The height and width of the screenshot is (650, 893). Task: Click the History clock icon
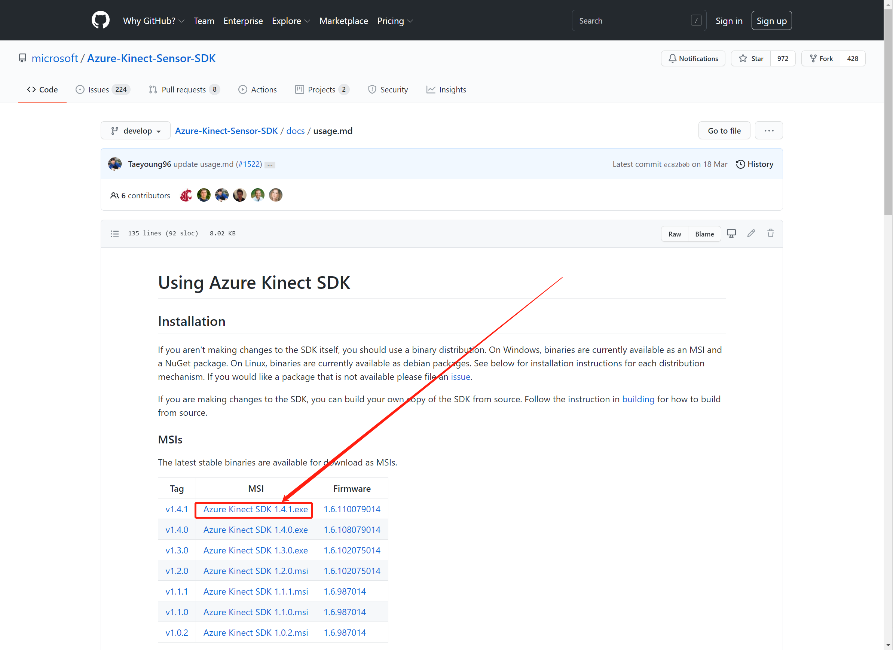(x=740, y=164)
